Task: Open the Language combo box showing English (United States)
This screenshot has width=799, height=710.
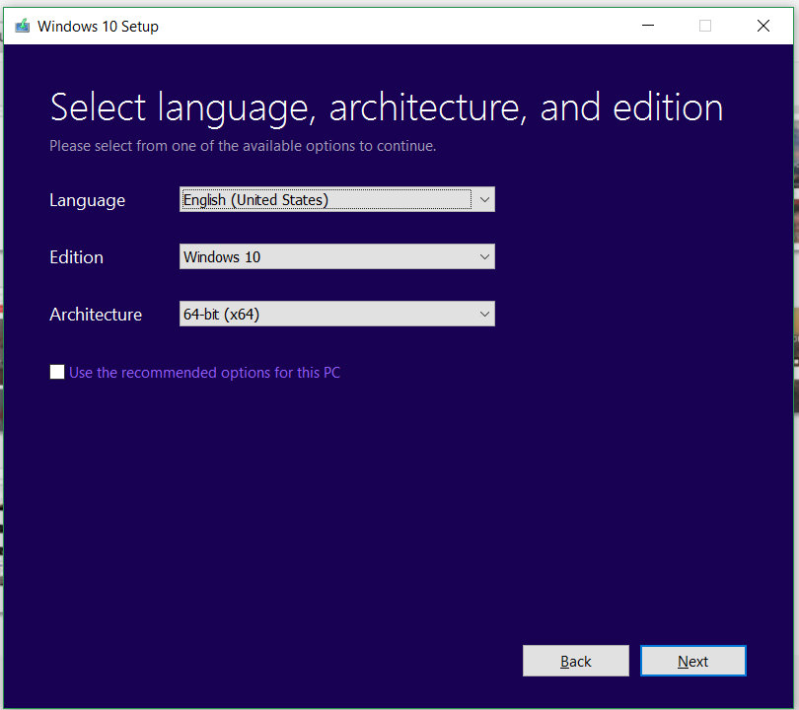Action: (327, 200)
